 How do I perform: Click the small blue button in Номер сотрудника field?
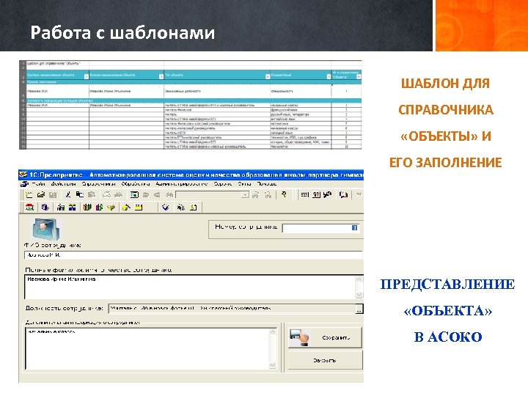coord(354,228)
